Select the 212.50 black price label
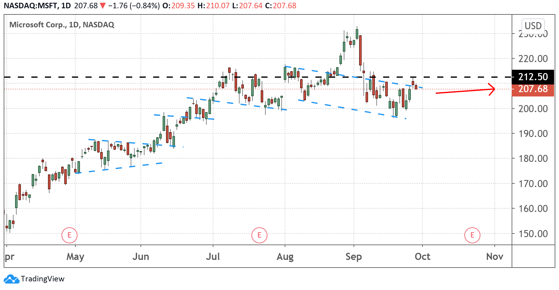Viewport: 559px width, 290px height. click(533, 77)
